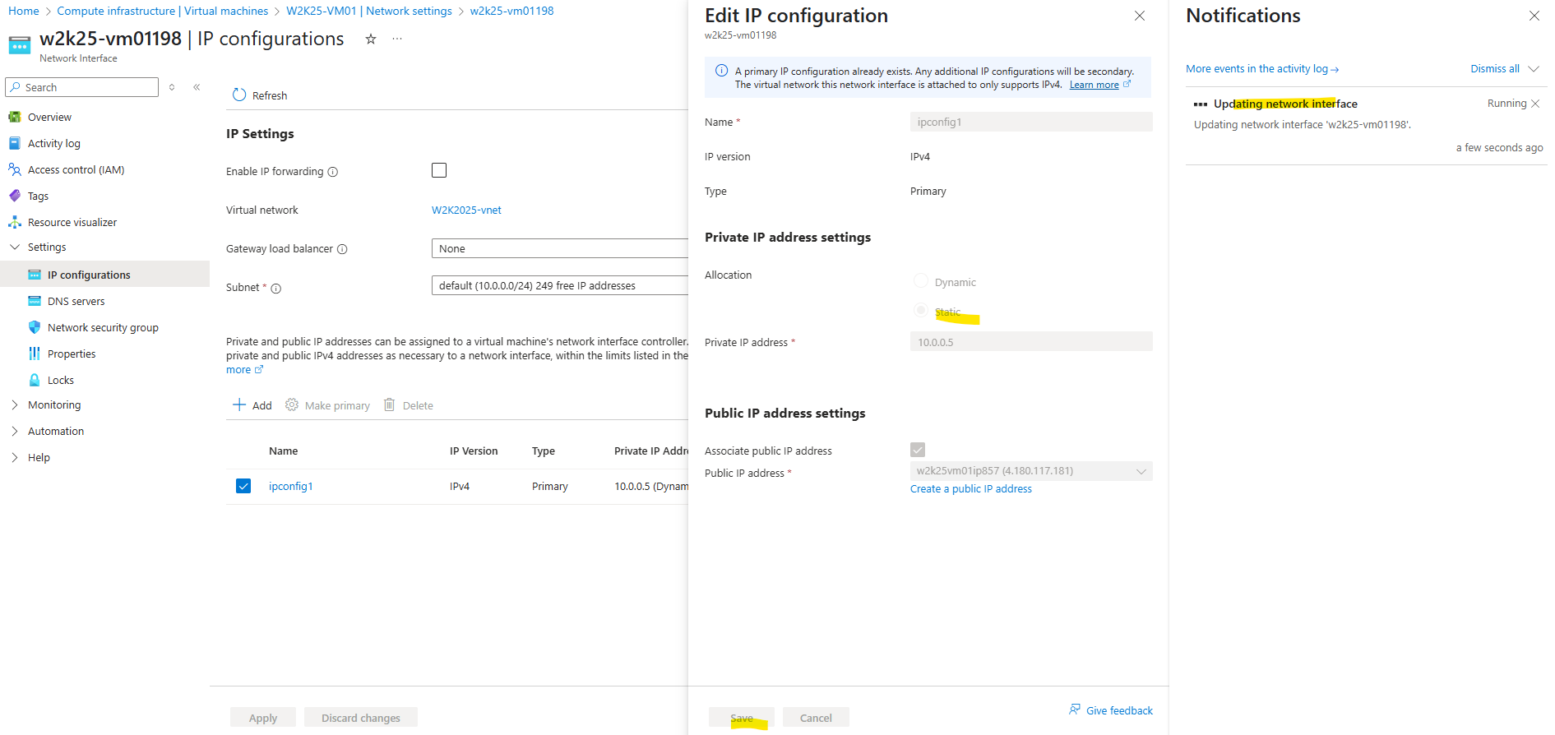Viewport: 1555px width, 735px height.
Task: Expand the Automation section
Action: (15, 431)
